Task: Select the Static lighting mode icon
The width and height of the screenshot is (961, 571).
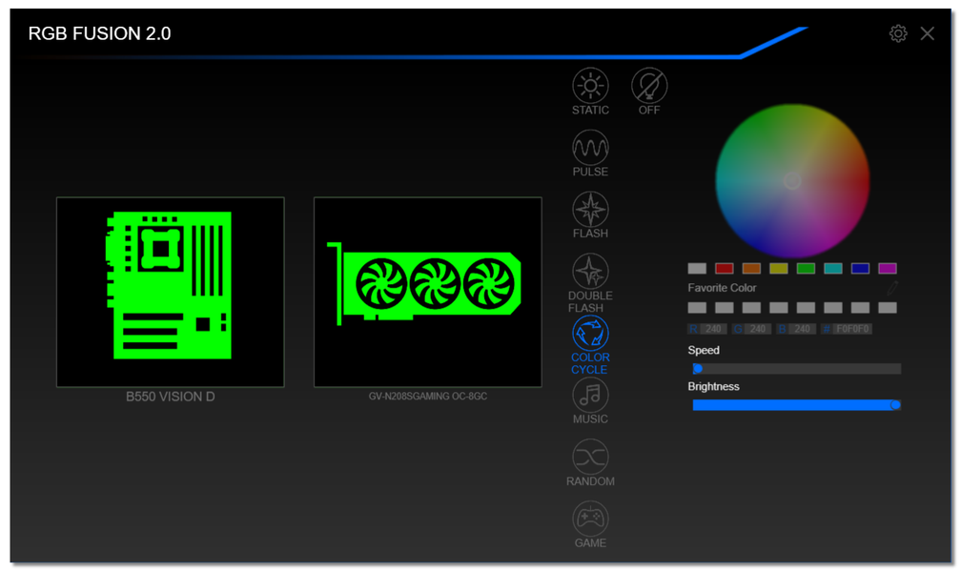Action: pyautogui.click(x=590, y=85)
